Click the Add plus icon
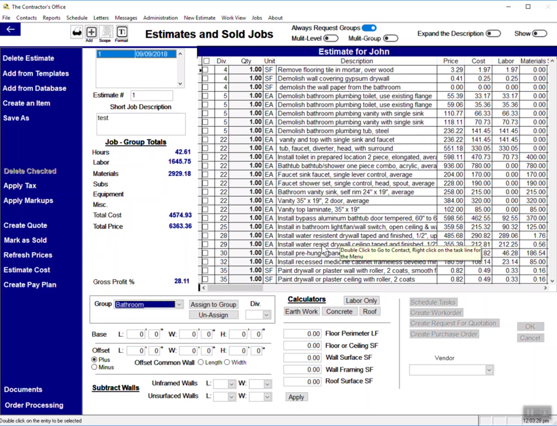 click(x=91, y=32)
